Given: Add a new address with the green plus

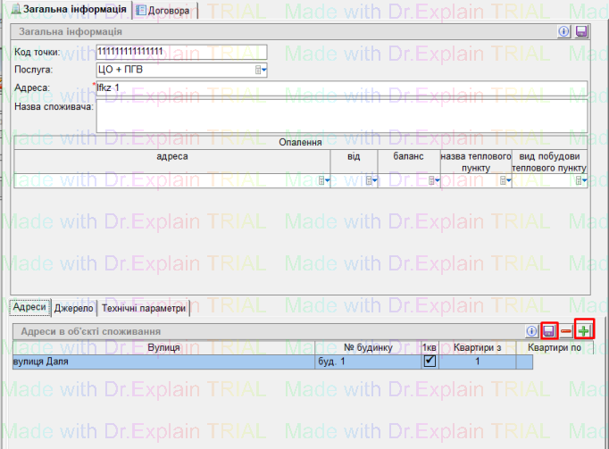Looking at the screenshot, I should (584, 331).
